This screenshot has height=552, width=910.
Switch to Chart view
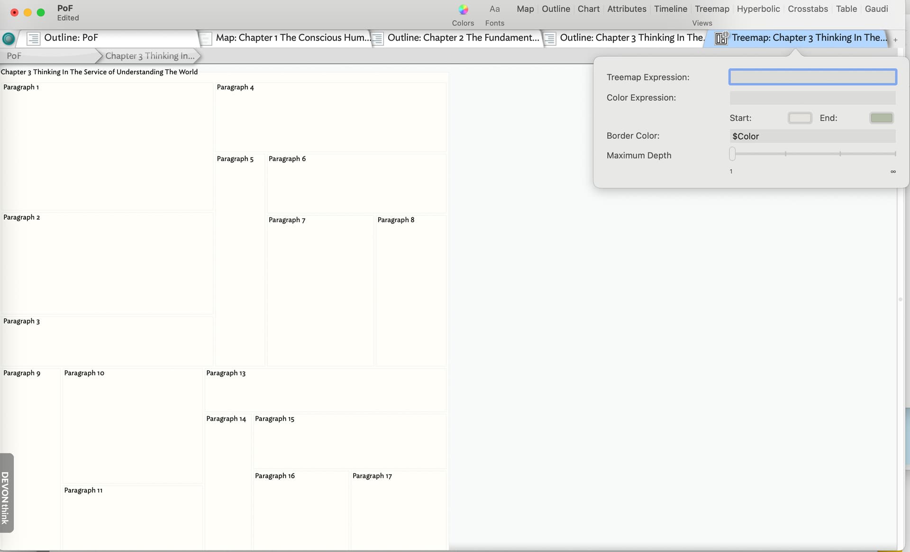click(589, 9)
